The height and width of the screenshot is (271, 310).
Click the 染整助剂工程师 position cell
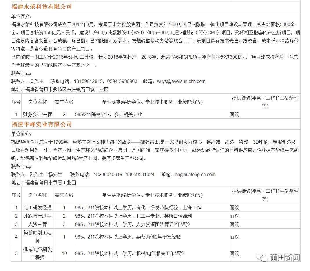37,237
